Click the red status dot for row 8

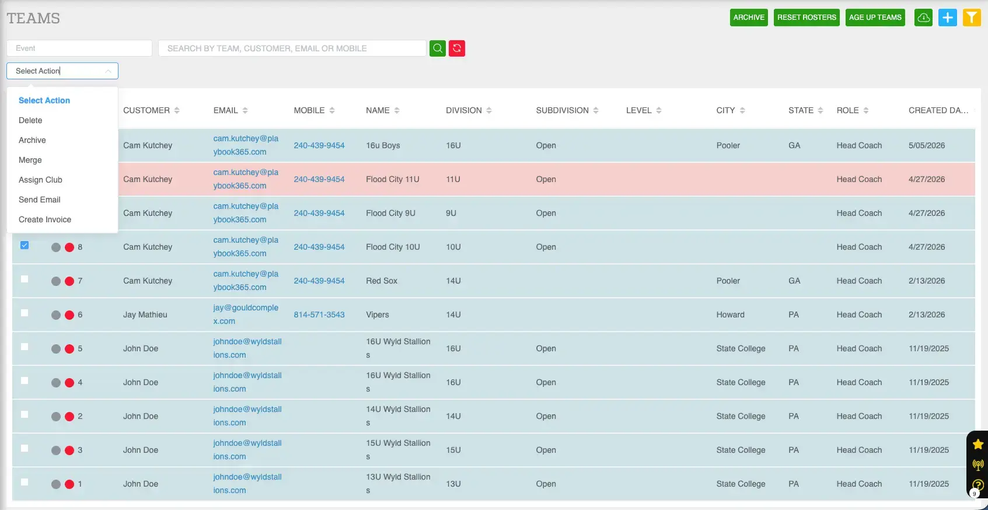[69, 247]
